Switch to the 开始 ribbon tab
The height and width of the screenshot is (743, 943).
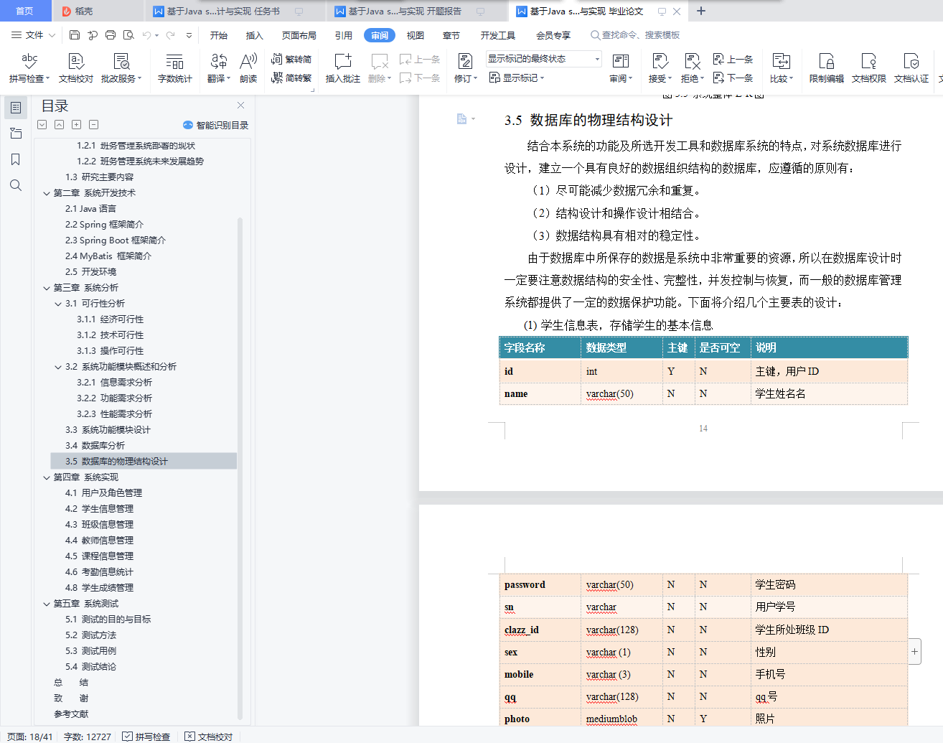[219, 35]
